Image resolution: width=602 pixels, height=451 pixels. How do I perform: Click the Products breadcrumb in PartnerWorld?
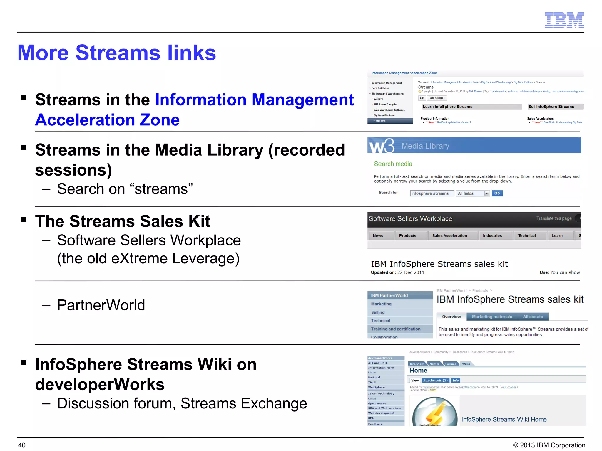pyautogui.click(x=480, y=290)
